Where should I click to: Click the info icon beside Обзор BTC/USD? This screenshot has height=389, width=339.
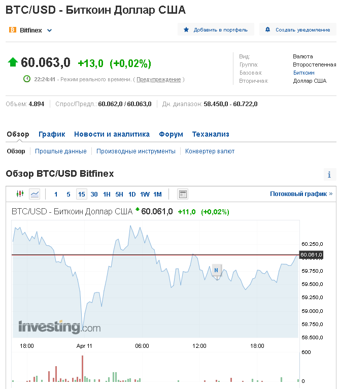pyautogui.click(x=329, y=175)
